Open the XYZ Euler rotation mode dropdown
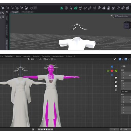131x131 pixels. (x=126, y=91)
